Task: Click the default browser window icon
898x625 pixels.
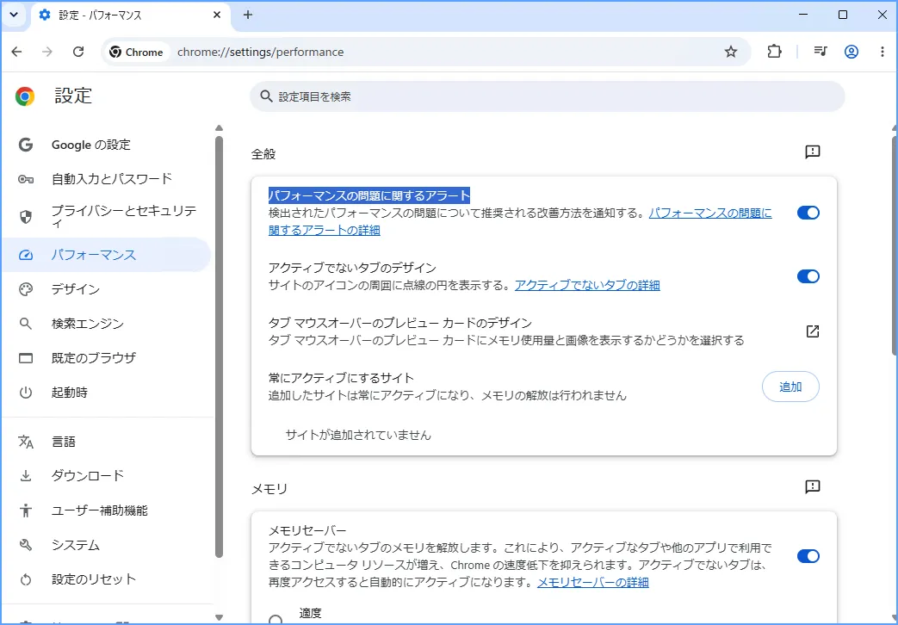Action: click(26, 358)
